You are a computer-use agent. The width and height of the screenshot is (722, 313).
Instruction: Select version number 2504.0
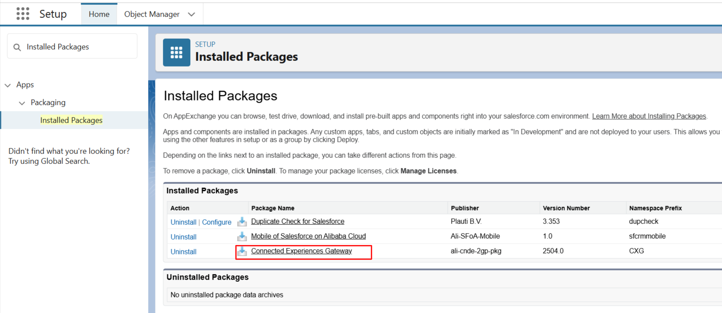[553, 251]
